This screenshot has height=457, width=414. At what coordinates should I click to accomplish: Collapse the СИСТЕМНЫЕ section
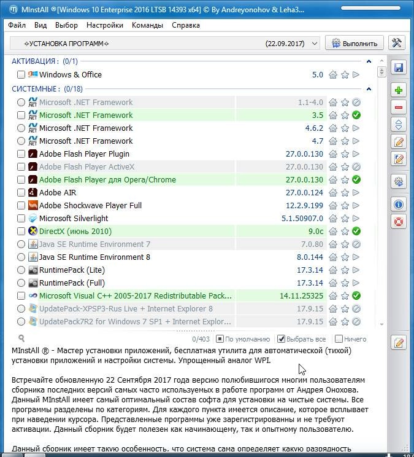(x=369, y=89)
